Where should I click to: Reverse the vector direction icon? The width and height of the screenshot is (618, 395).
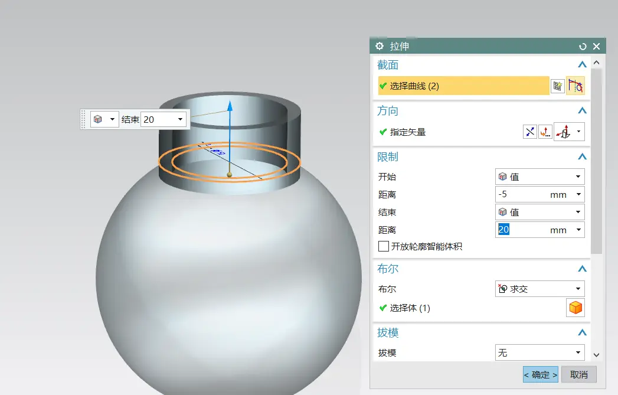pyautogui.click(x=530, y=132)
